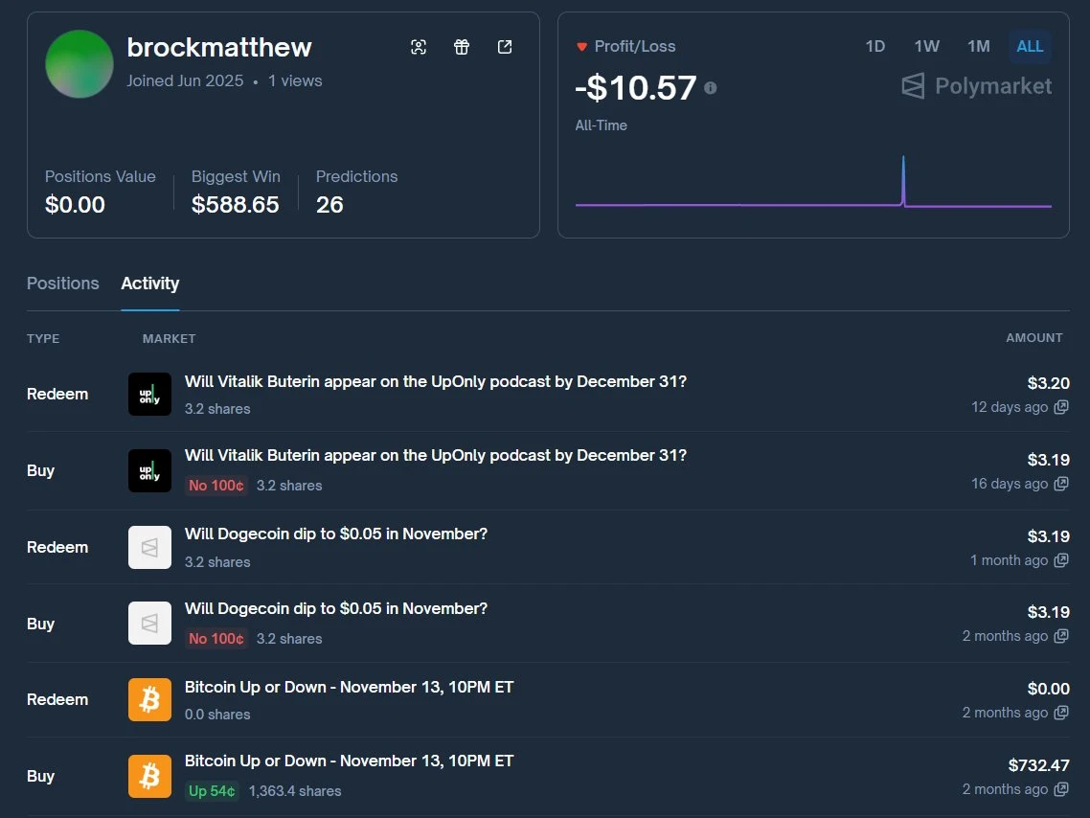
Task: Click the Polymarket logo watermark
Action: [x=975, y=86]
